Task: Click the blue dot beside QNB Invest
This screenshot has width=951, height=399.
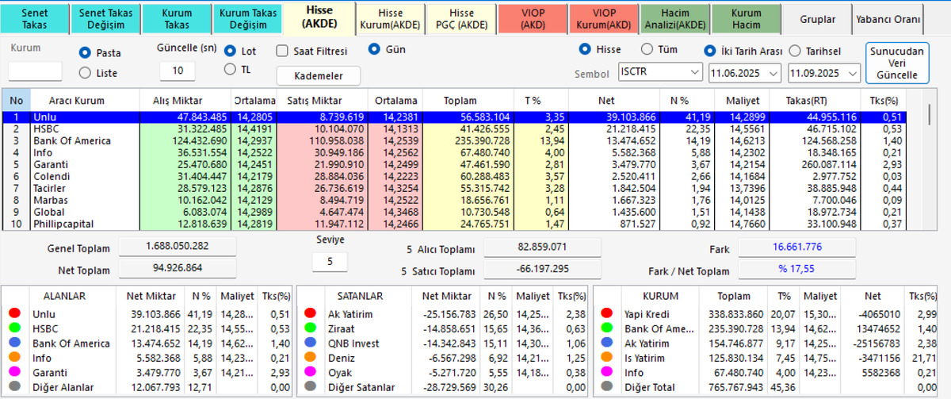Action: 309,343
